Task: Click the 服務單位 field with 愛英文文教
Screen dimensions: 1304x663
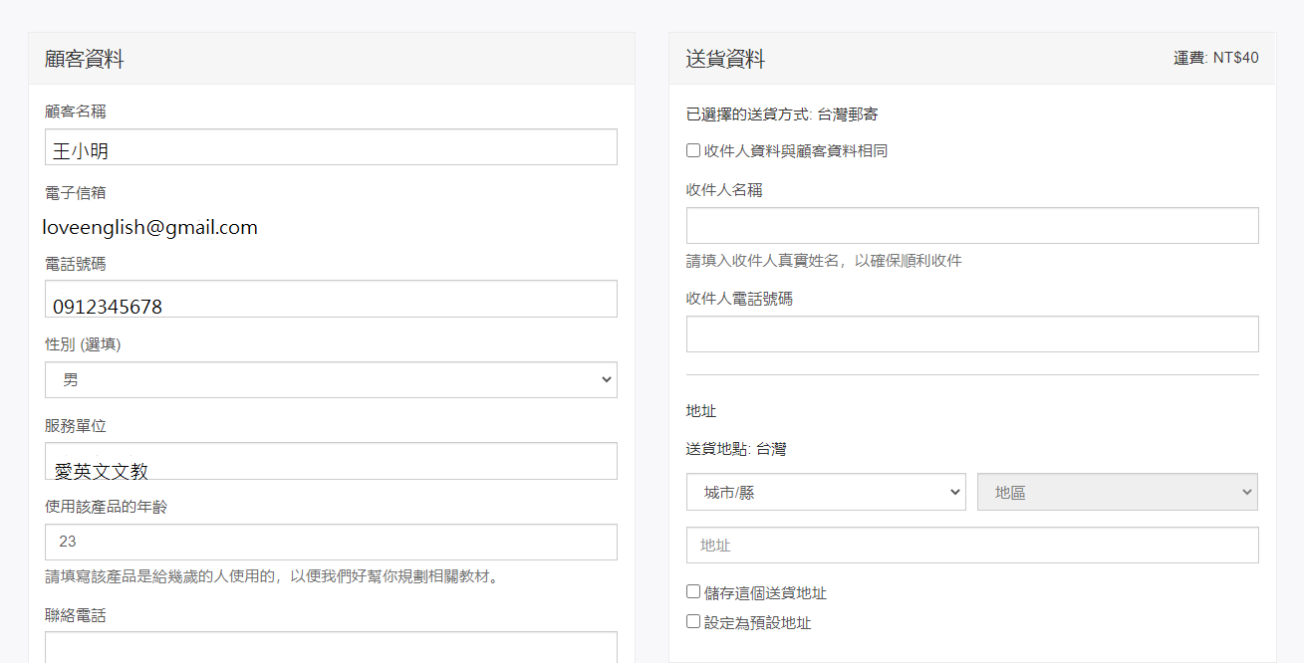Action: pos(331,462)
